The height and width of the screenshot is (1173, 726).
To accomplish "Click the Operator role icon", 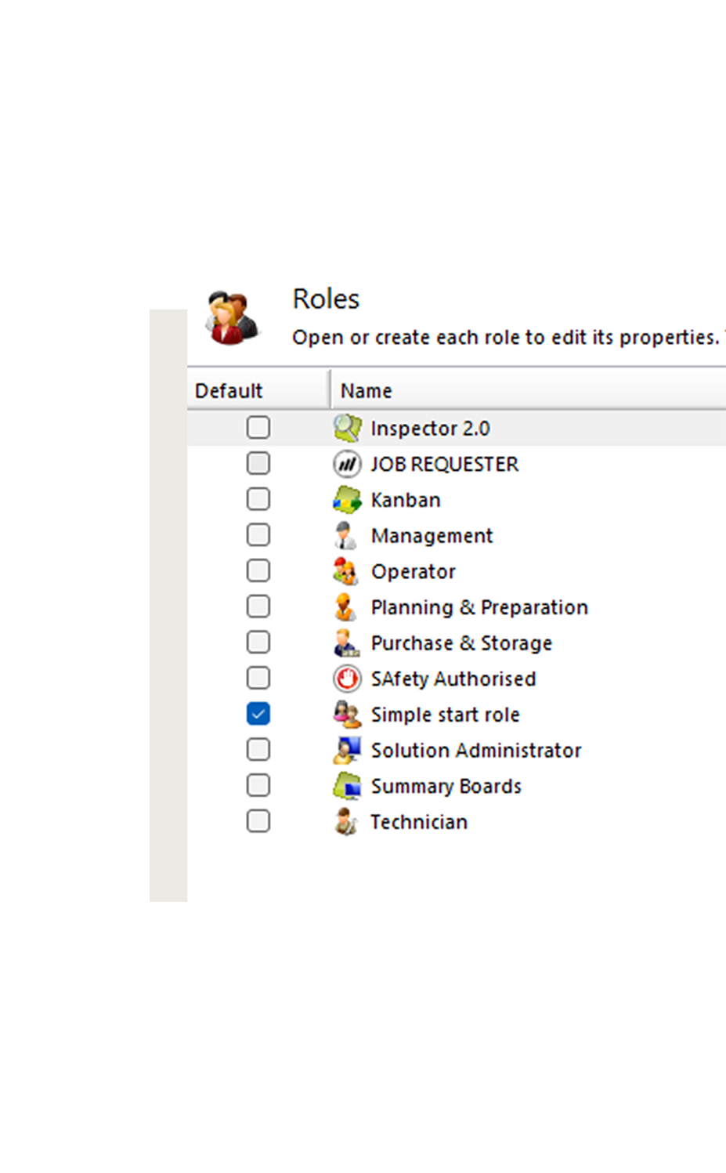I will click(347, 571).
